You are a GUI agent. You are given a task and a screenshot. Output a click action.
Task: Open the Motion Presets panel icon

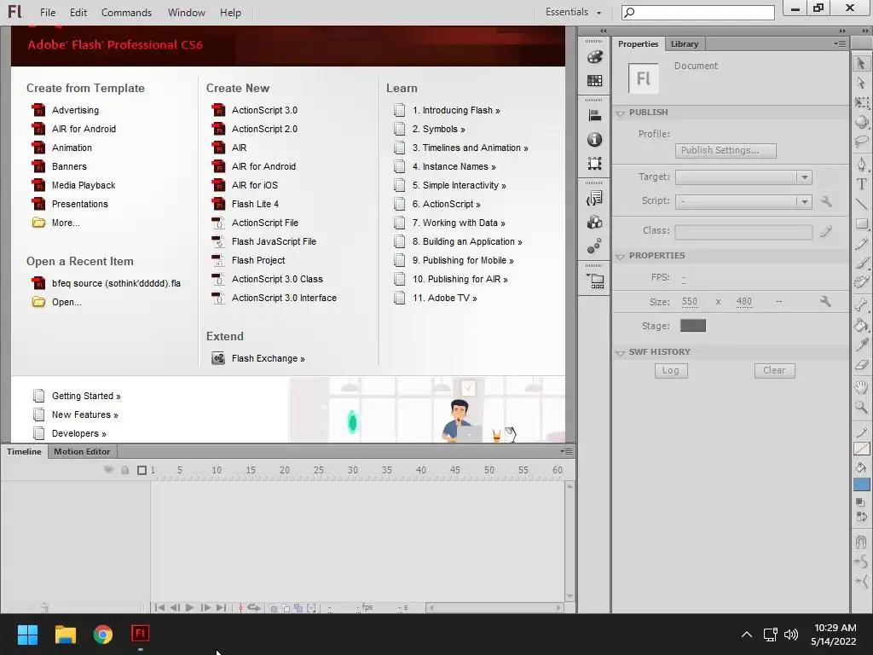pos(594,246)
